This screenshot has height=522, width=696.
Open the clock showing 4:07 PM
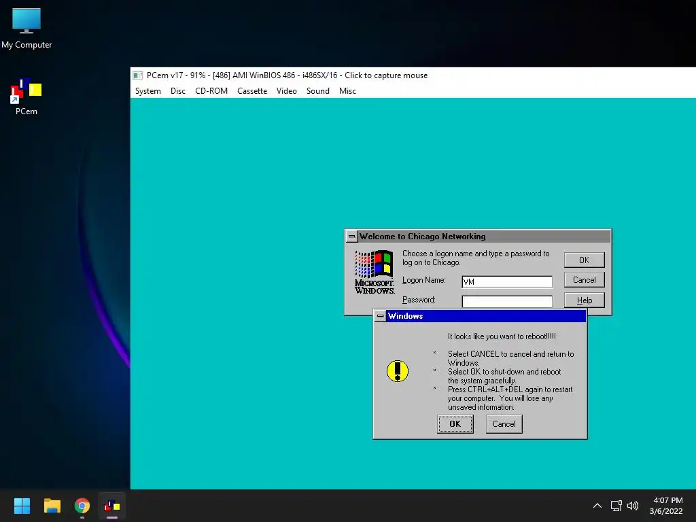(666, 506)
